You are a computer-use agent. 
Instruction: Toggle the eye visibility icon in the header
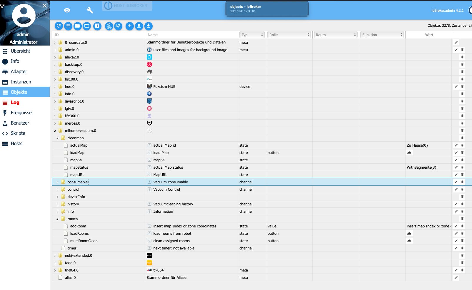[x=67, y=10]
